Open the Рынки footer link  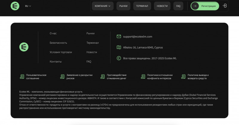tap(91, 33)
